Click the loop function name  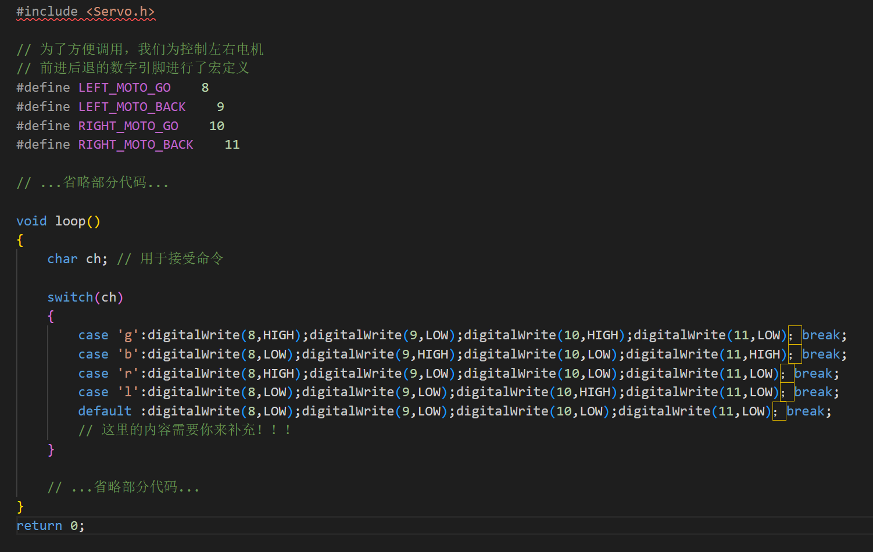(x=70, y=221)
